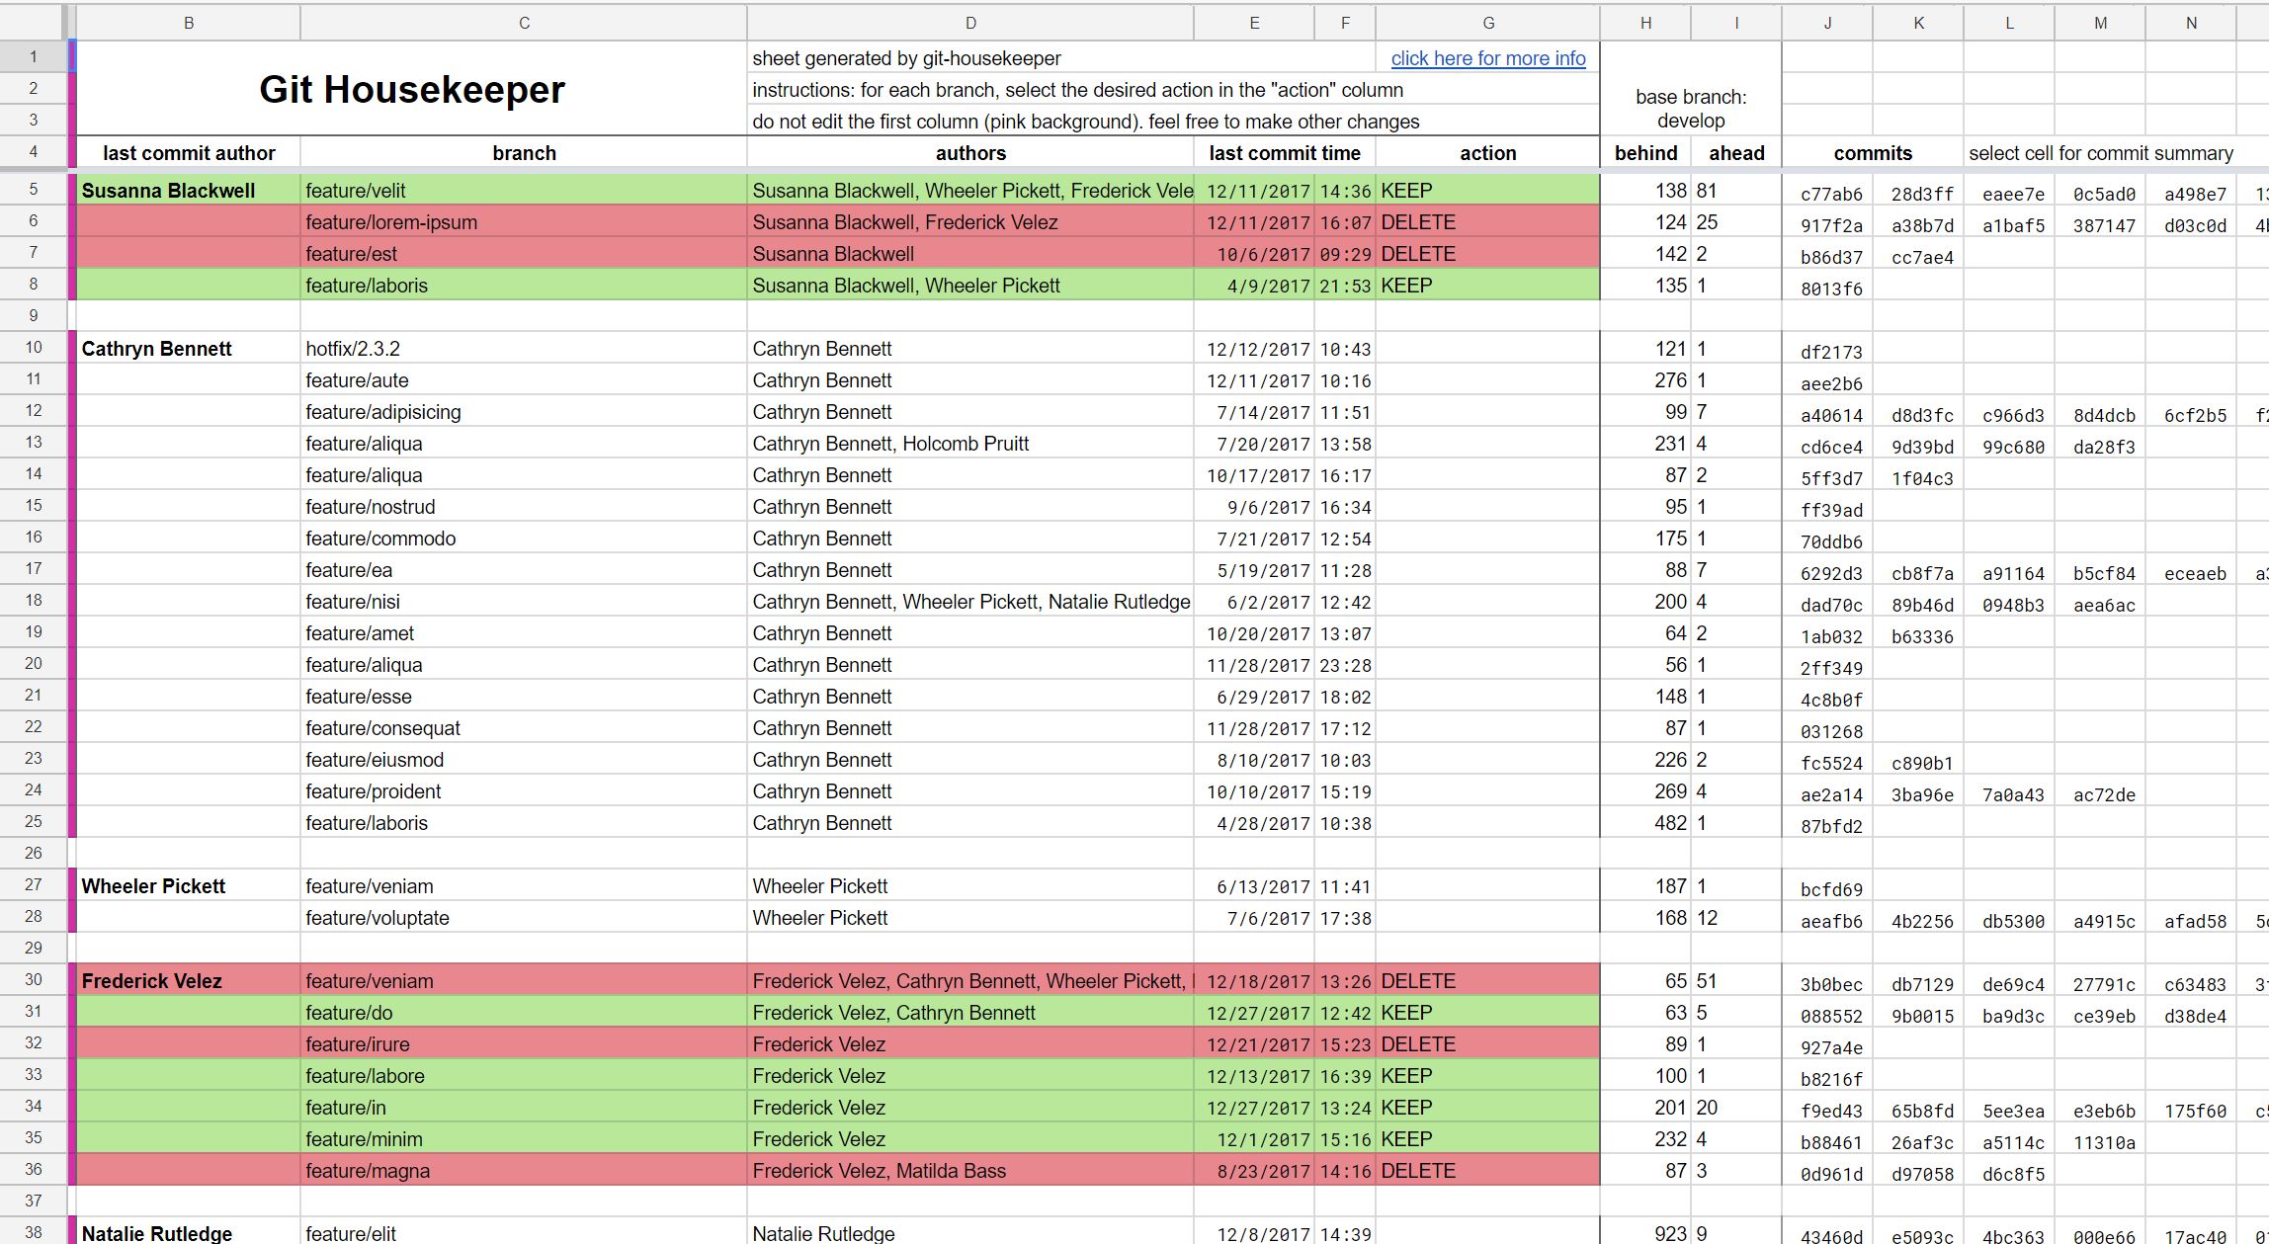The width and height of the screenshot is (2269, 1244).
Task: Select column header G
Action: tap(1487, 23)
